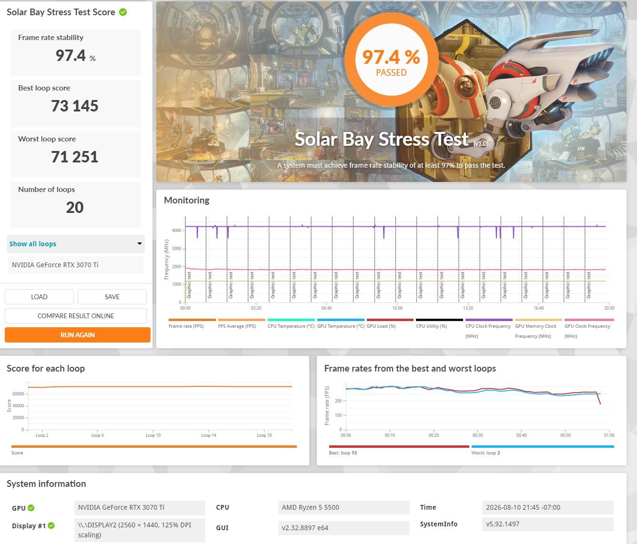Click the Display #1 value \\.\DISPLAY2 (2560 × 1440)

click(140, 530)
